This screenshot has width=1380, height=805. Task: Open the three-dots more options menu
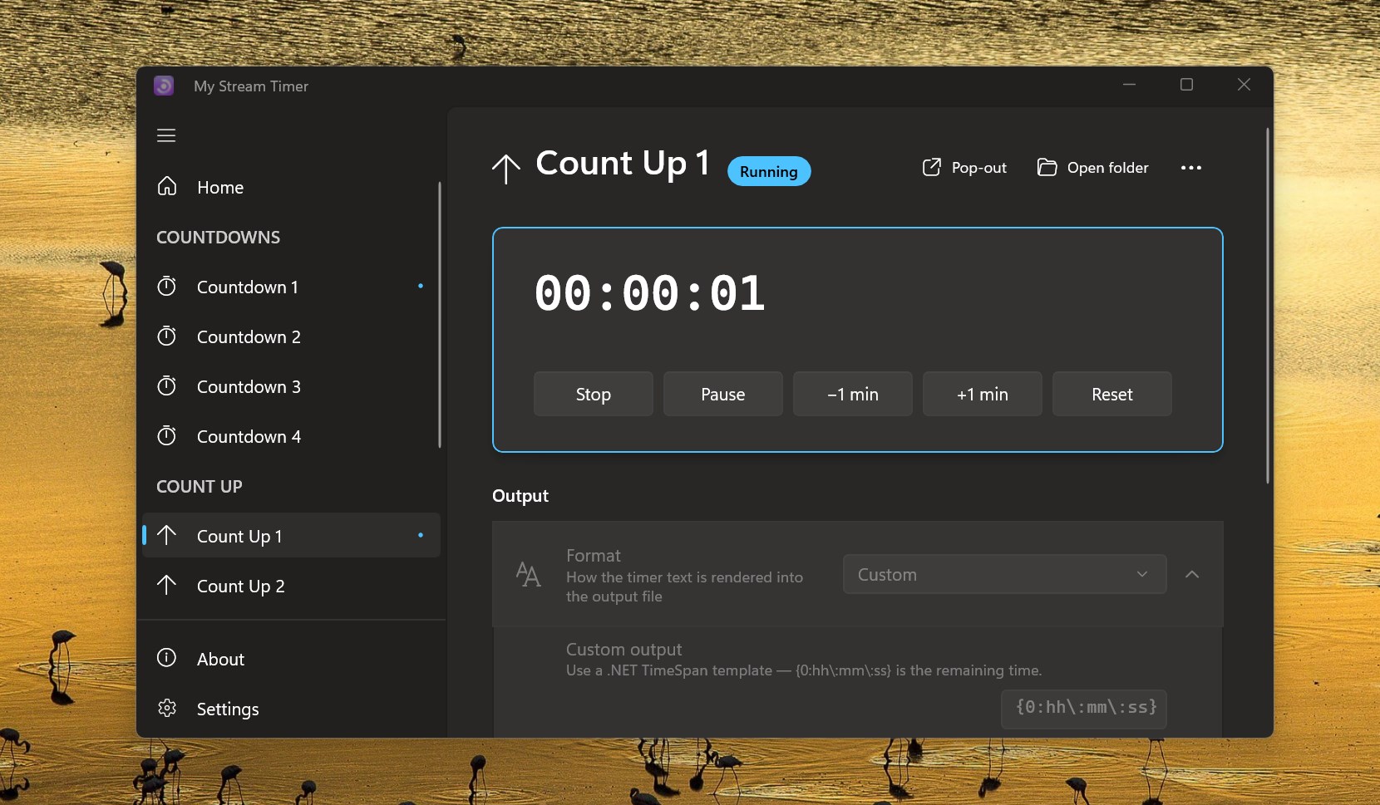click(1191, 168)
